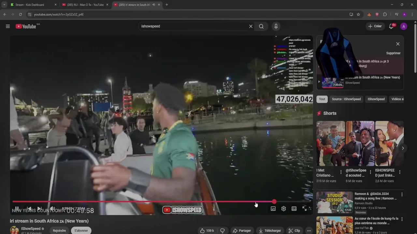Image resolution: width=417 pixels, height=234 pixels.
Task: Show next Shorts with arrow chevron
Action: point(403,148)
